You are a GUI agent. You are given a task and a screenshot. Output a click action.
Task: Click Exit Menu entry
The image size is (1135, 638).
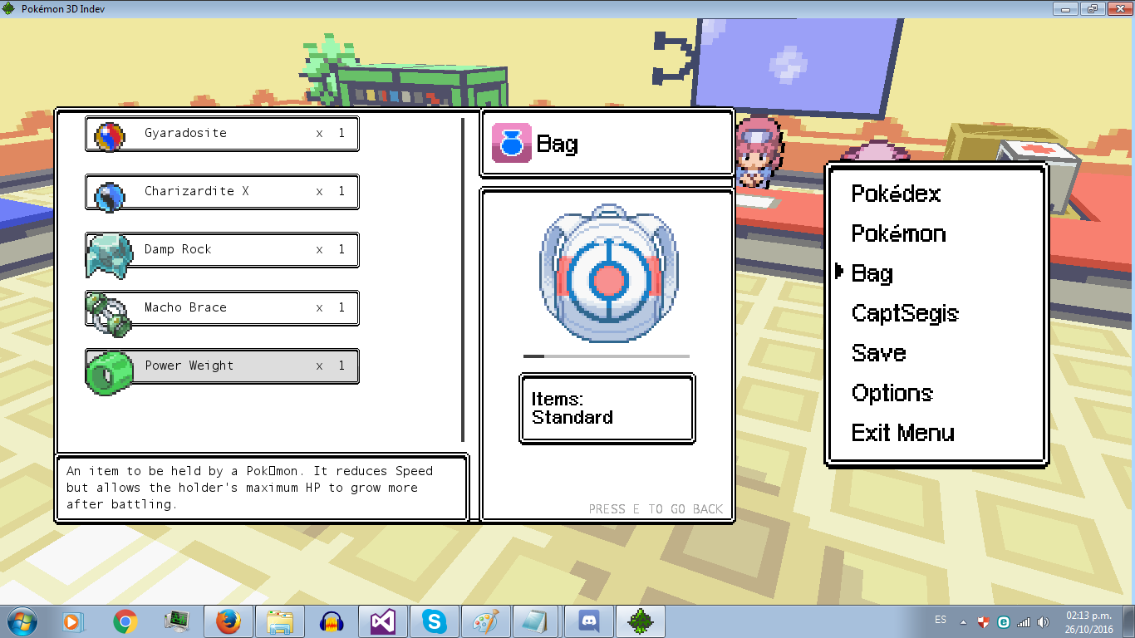[x=902, y=433]
